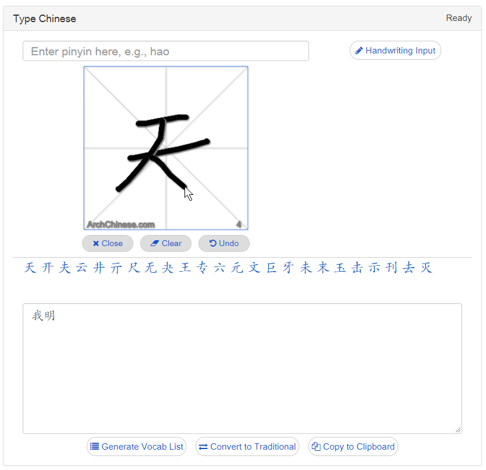Click the handwriting drawing canvas

pyautogui.click(x=166, y=148)
